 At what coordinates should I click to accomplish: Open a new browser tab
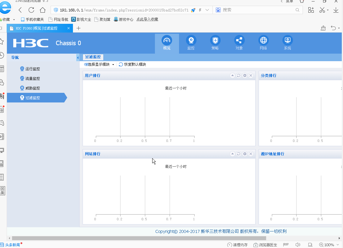pos(79,28)
